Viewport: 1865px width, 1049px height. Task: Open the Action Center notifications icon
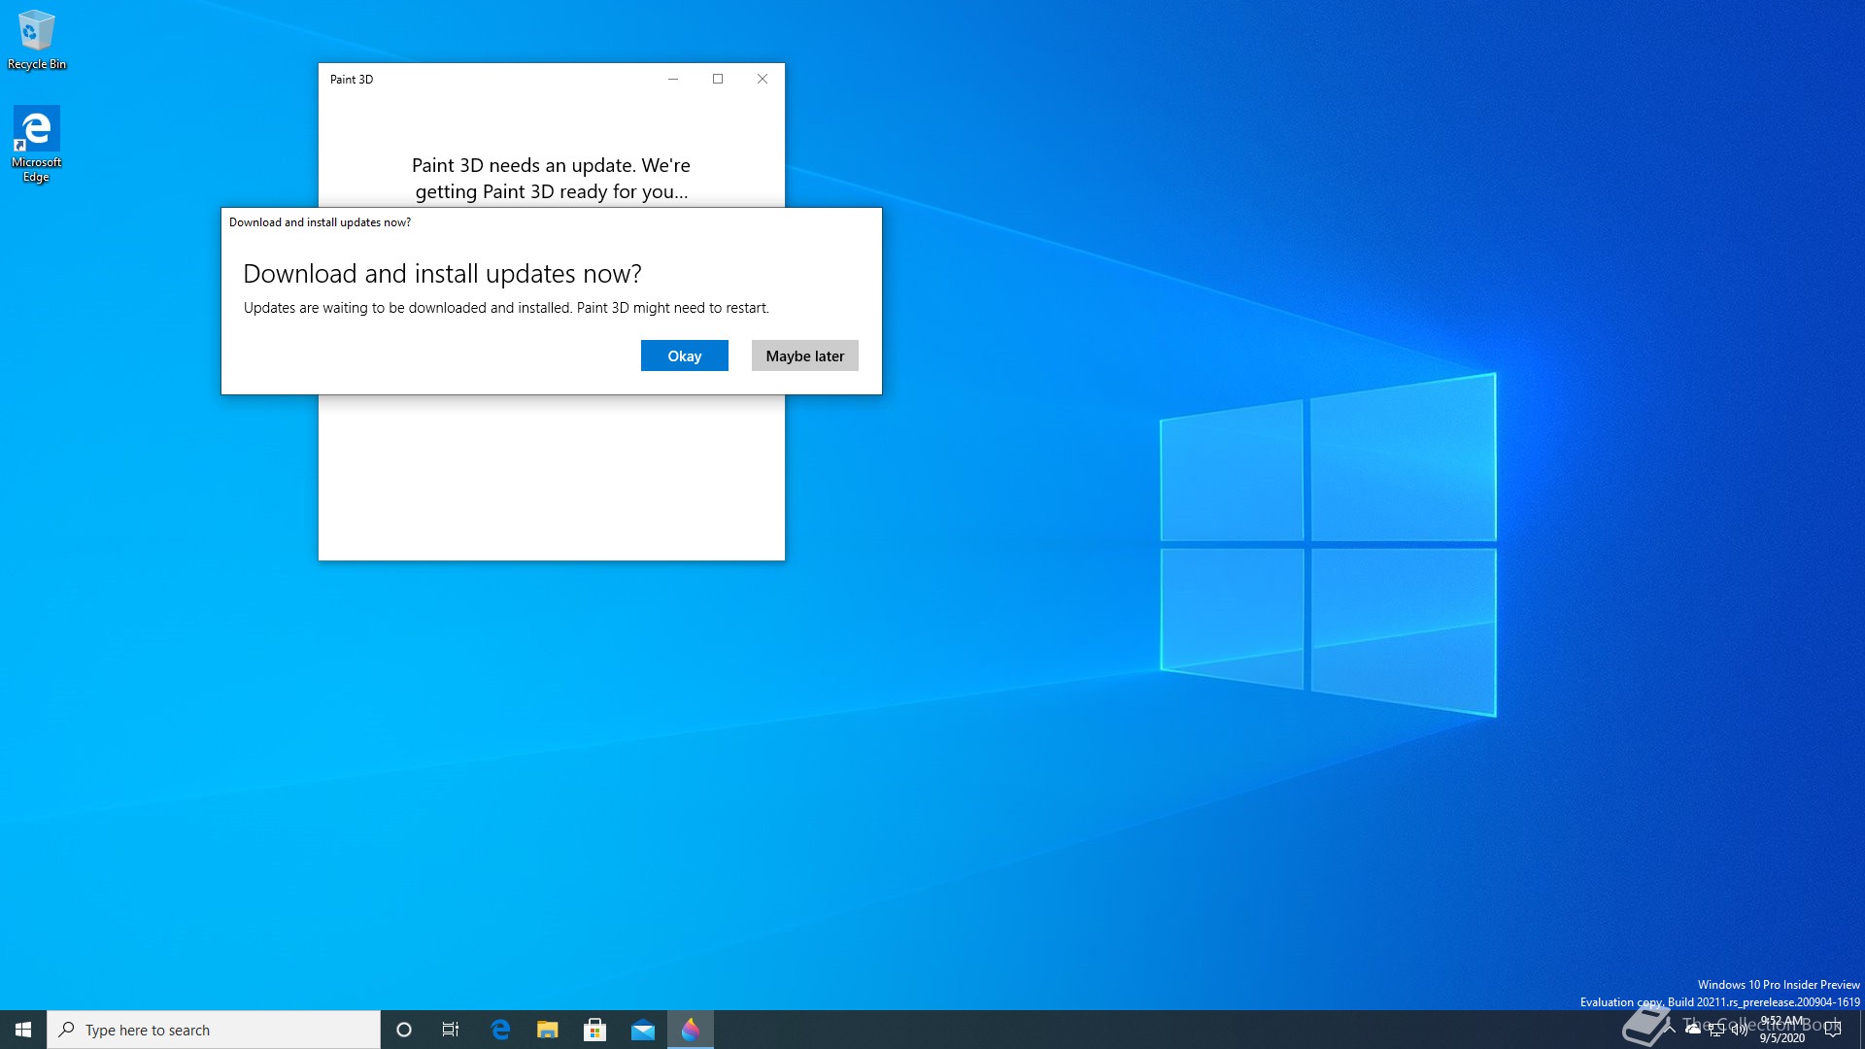tap(1833, 1030)
